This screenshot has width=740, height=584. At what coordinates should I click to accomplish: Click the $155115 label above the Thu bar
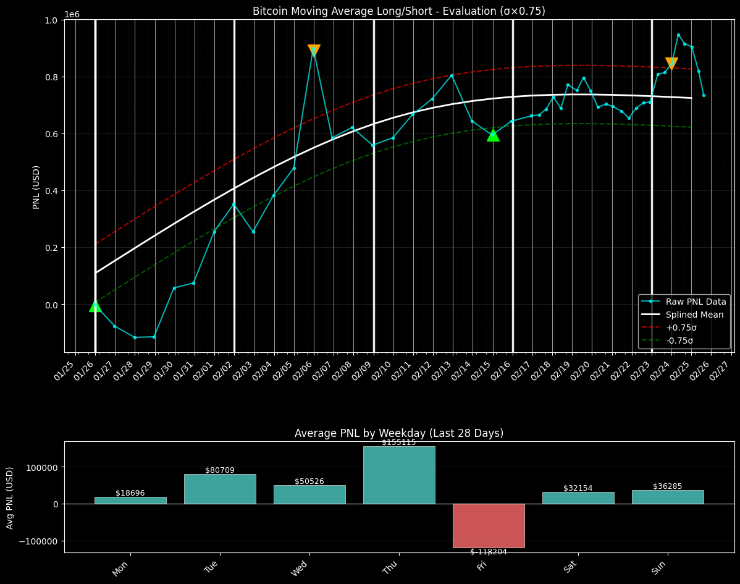click(x=398, y=442)
